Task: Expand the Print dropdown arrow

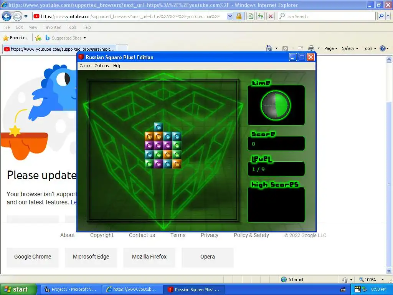Action: [319, 48]
